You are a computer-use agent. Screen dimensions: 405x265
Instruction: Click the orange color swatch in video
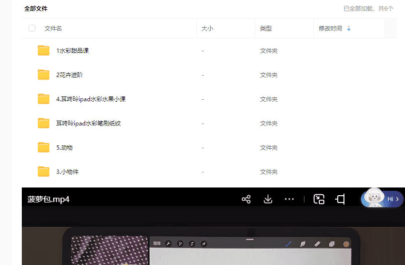[346, 244]
